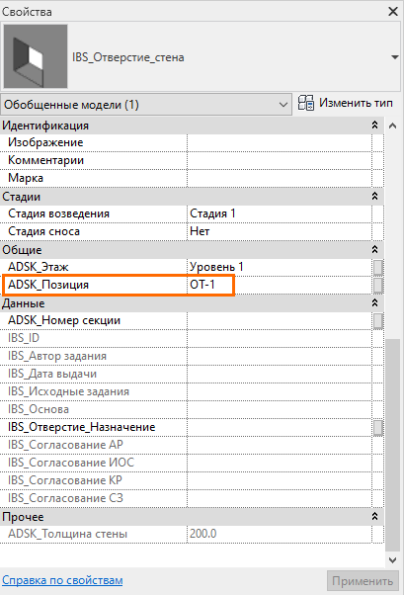Screen dimensions: 404x595
Task: Click the Применить button
Action: coord(363,581)
